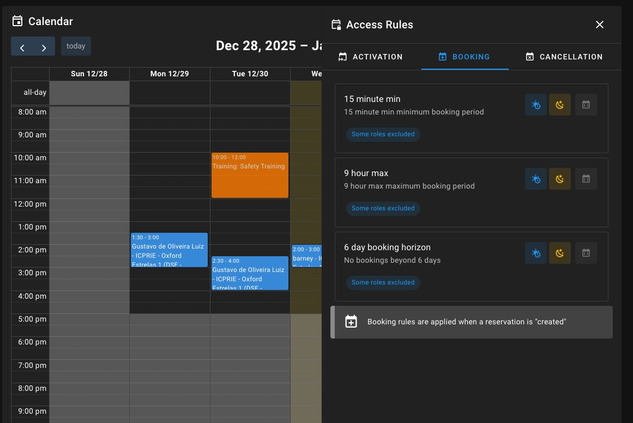Click the Booking tab's calendar-plus icon

(442, 57)
